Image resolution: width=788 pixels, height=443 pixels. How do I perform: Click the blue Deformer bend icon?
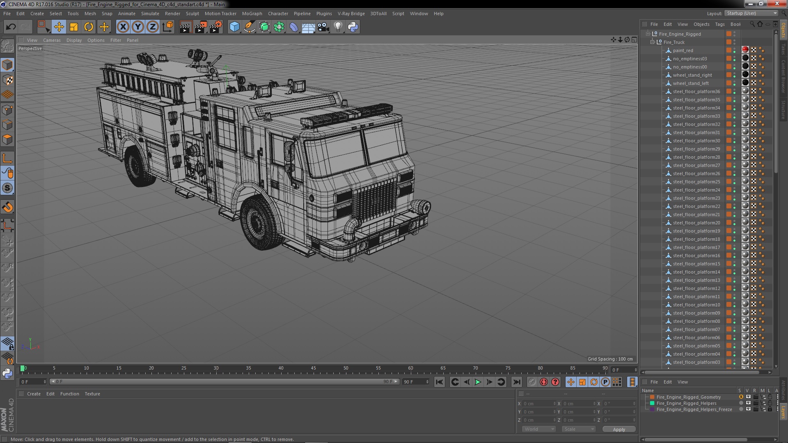coord(294,27)
